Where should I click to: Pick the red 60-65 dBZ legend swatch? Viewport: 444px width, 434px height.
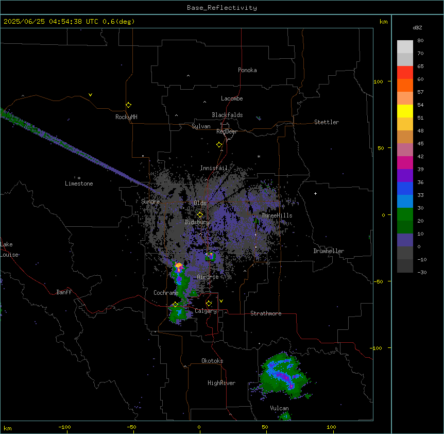405,72
